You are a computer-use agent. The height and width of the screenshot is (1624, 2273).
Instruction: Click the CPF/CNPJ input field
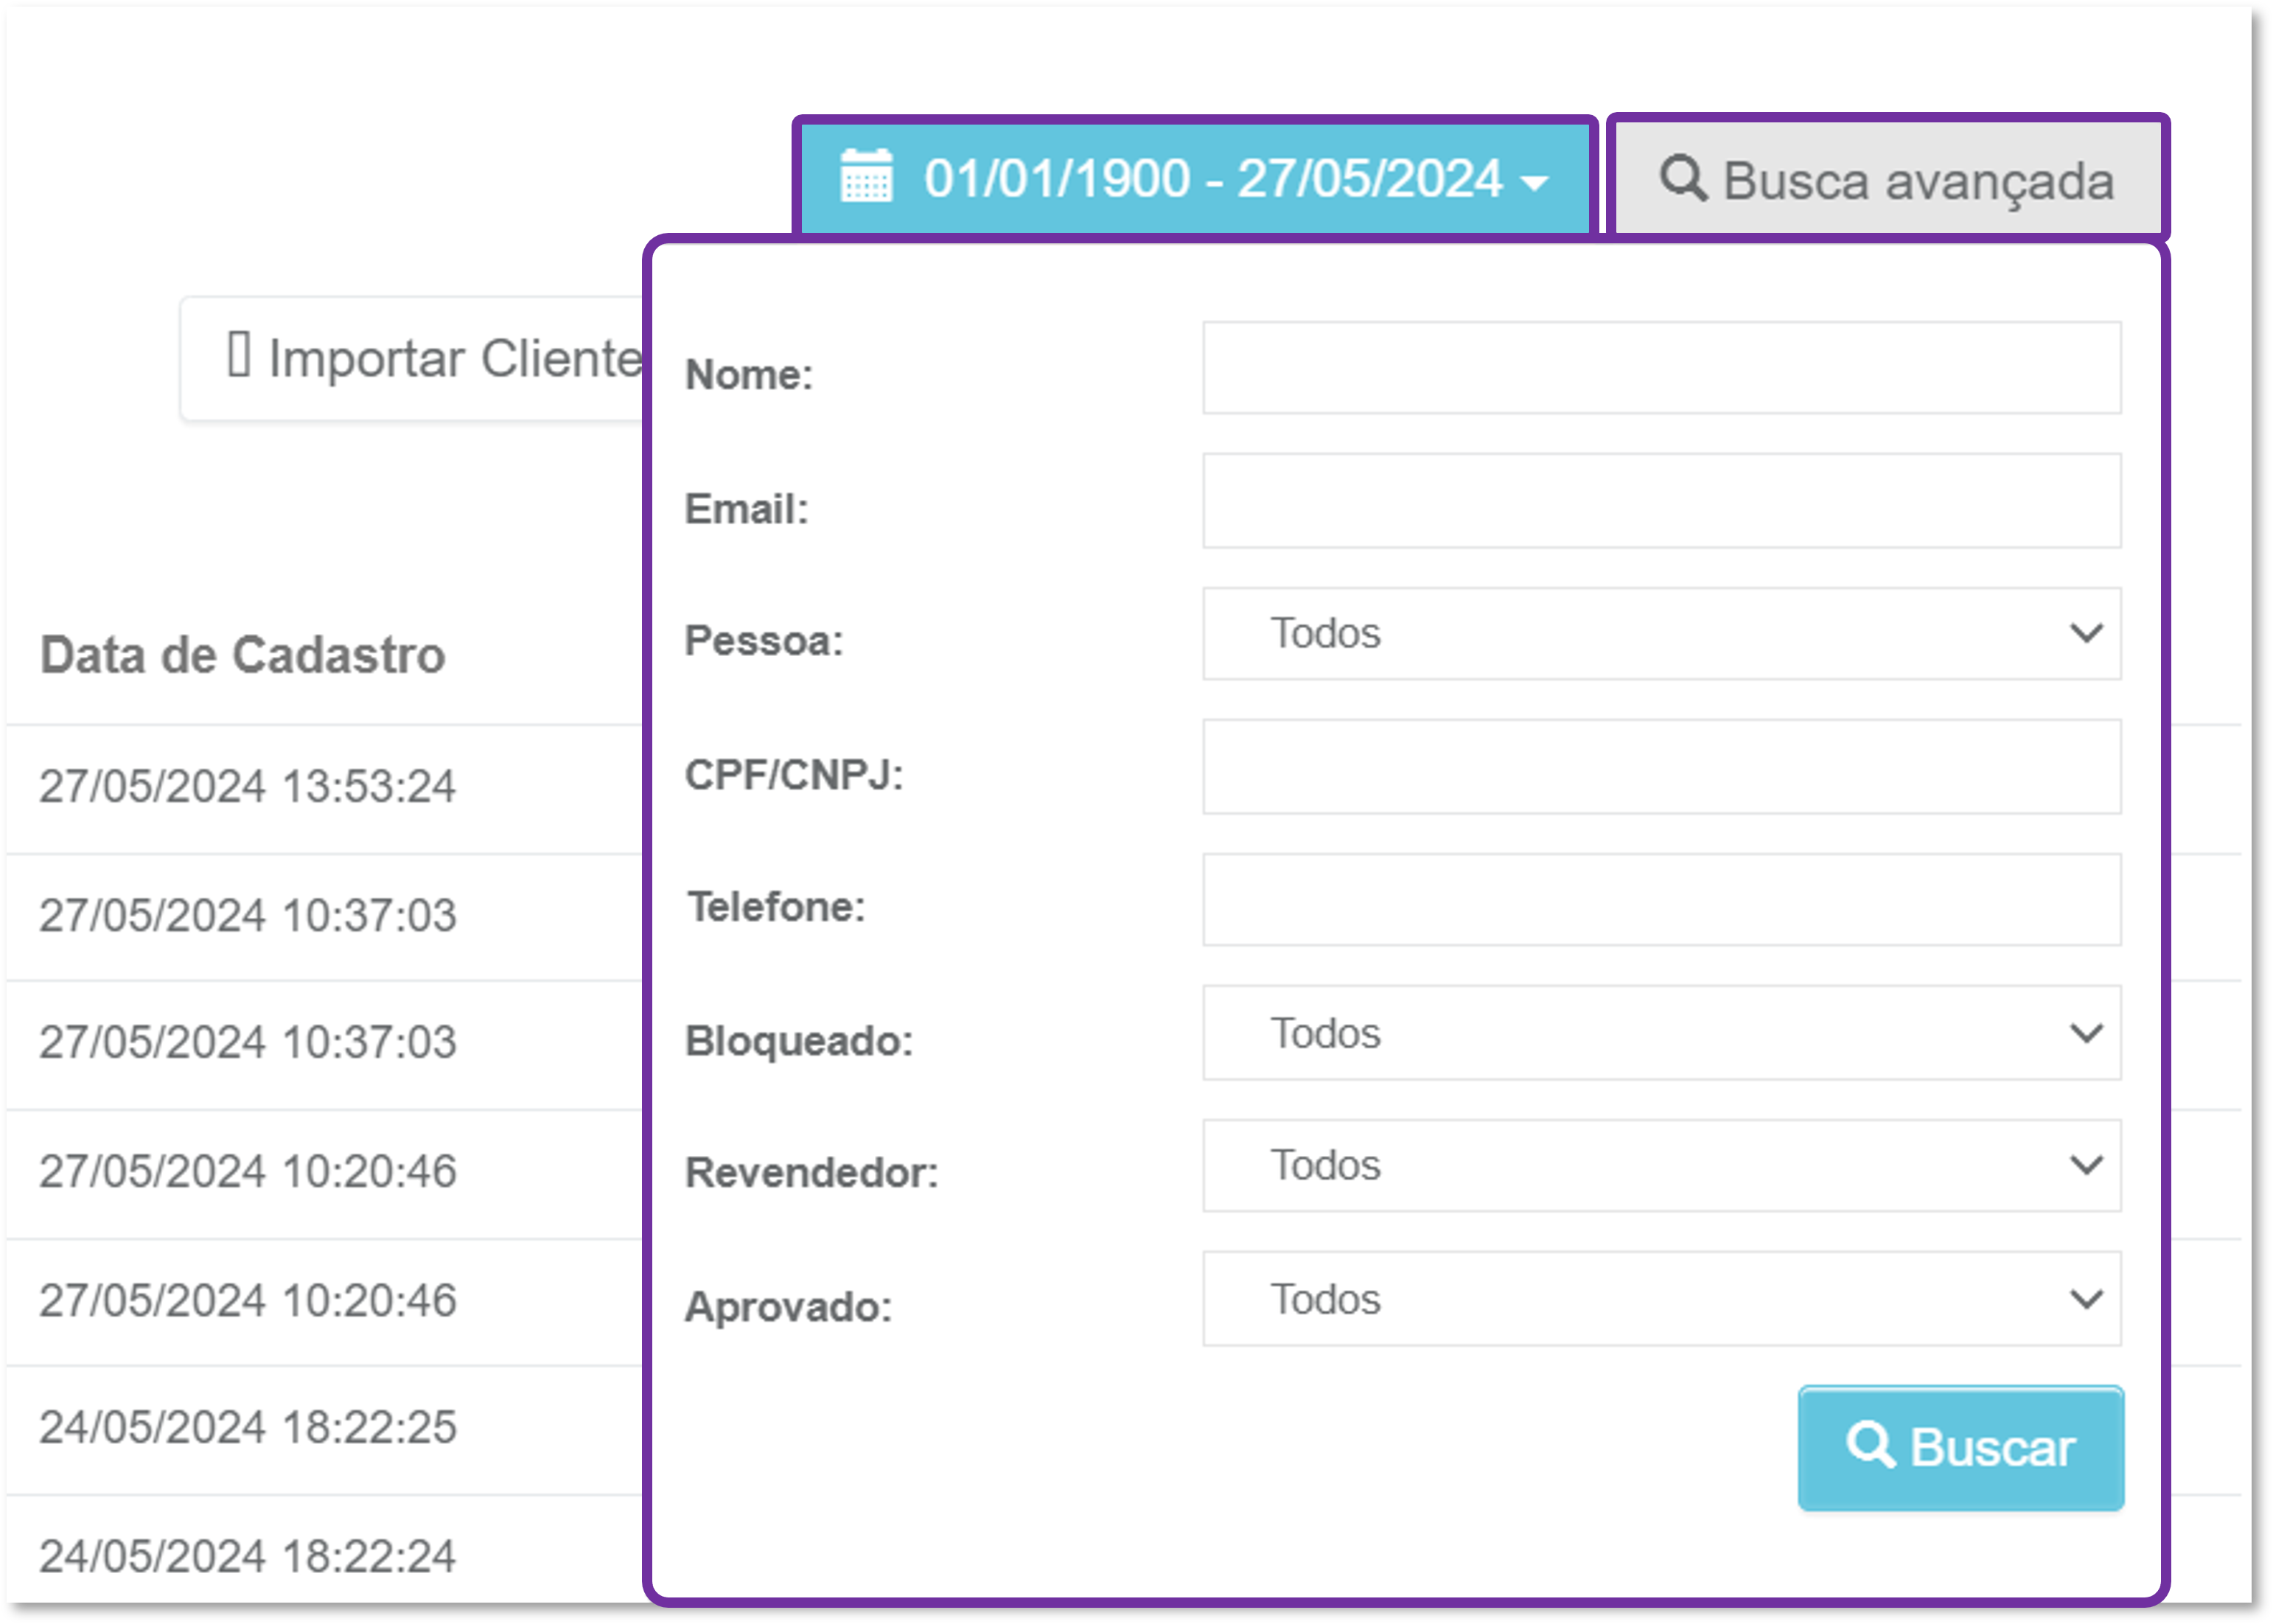click(x=1661, y=767)
